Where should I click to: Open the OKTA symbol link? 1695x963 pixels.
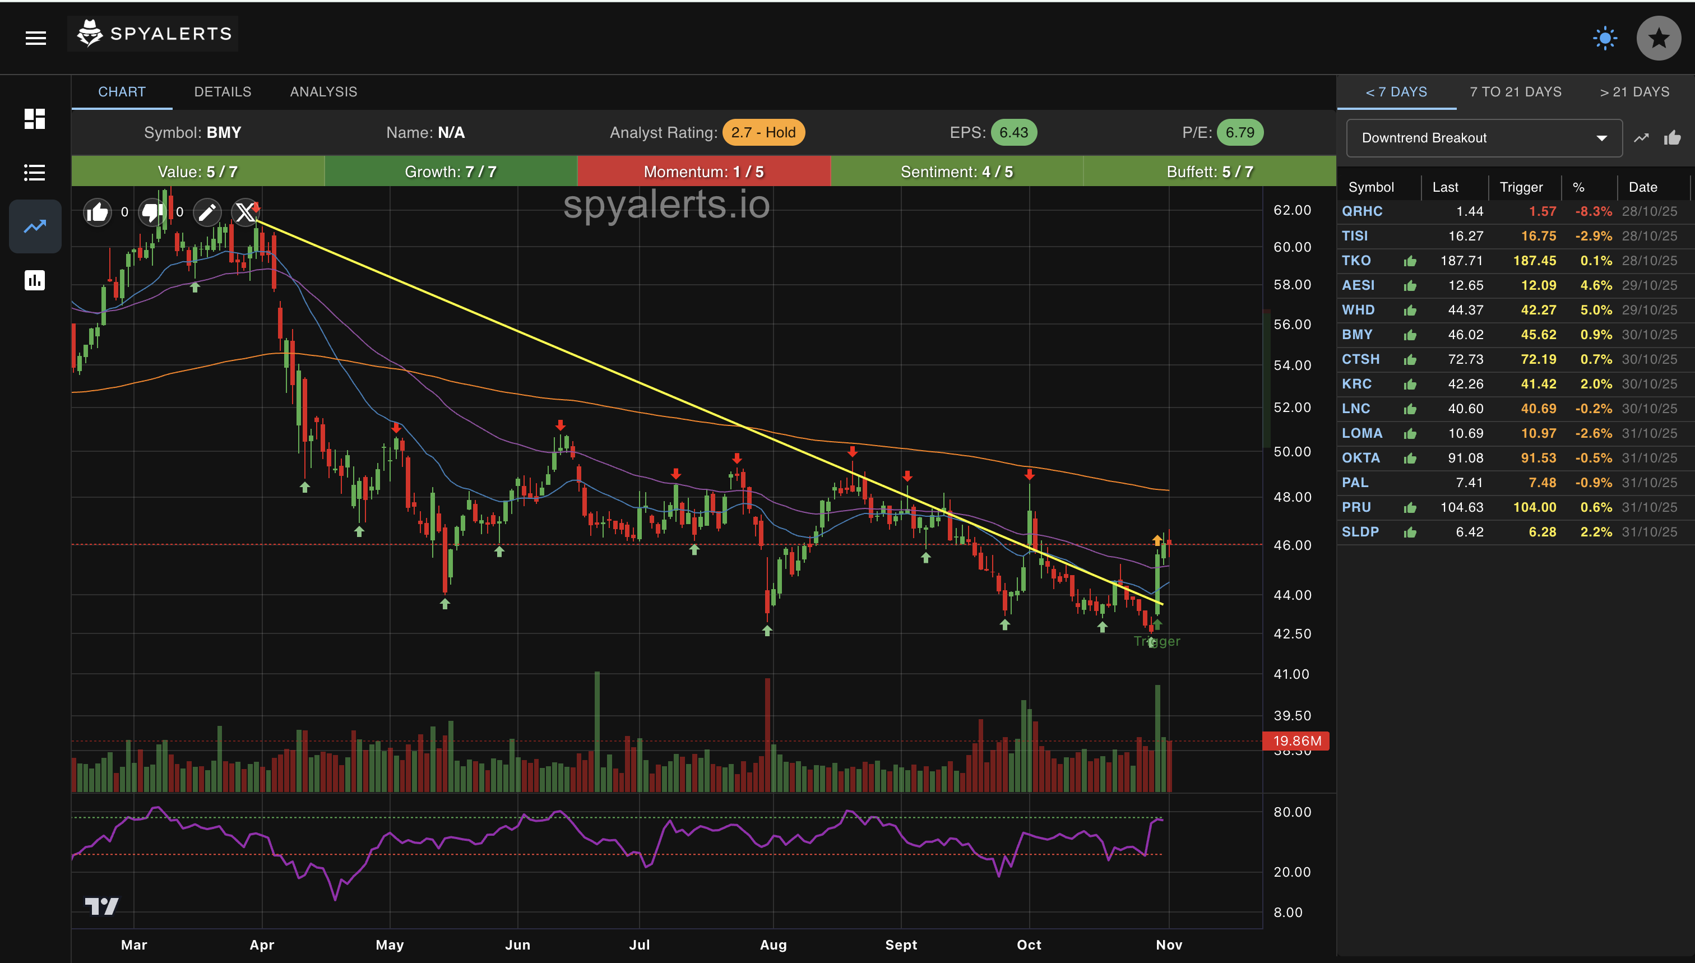(x=1360, y=459)
